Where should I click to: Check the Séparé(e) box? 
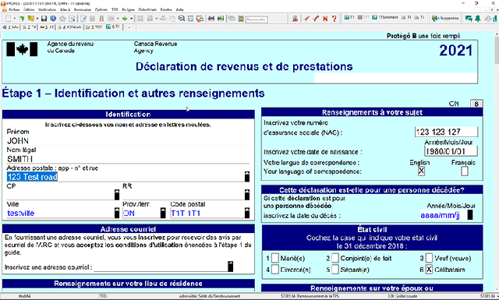click(335, 270)
